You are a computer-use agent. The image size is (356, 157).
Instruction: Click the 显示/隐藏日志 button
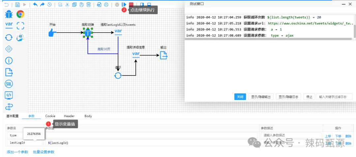[x=288, y=97]
